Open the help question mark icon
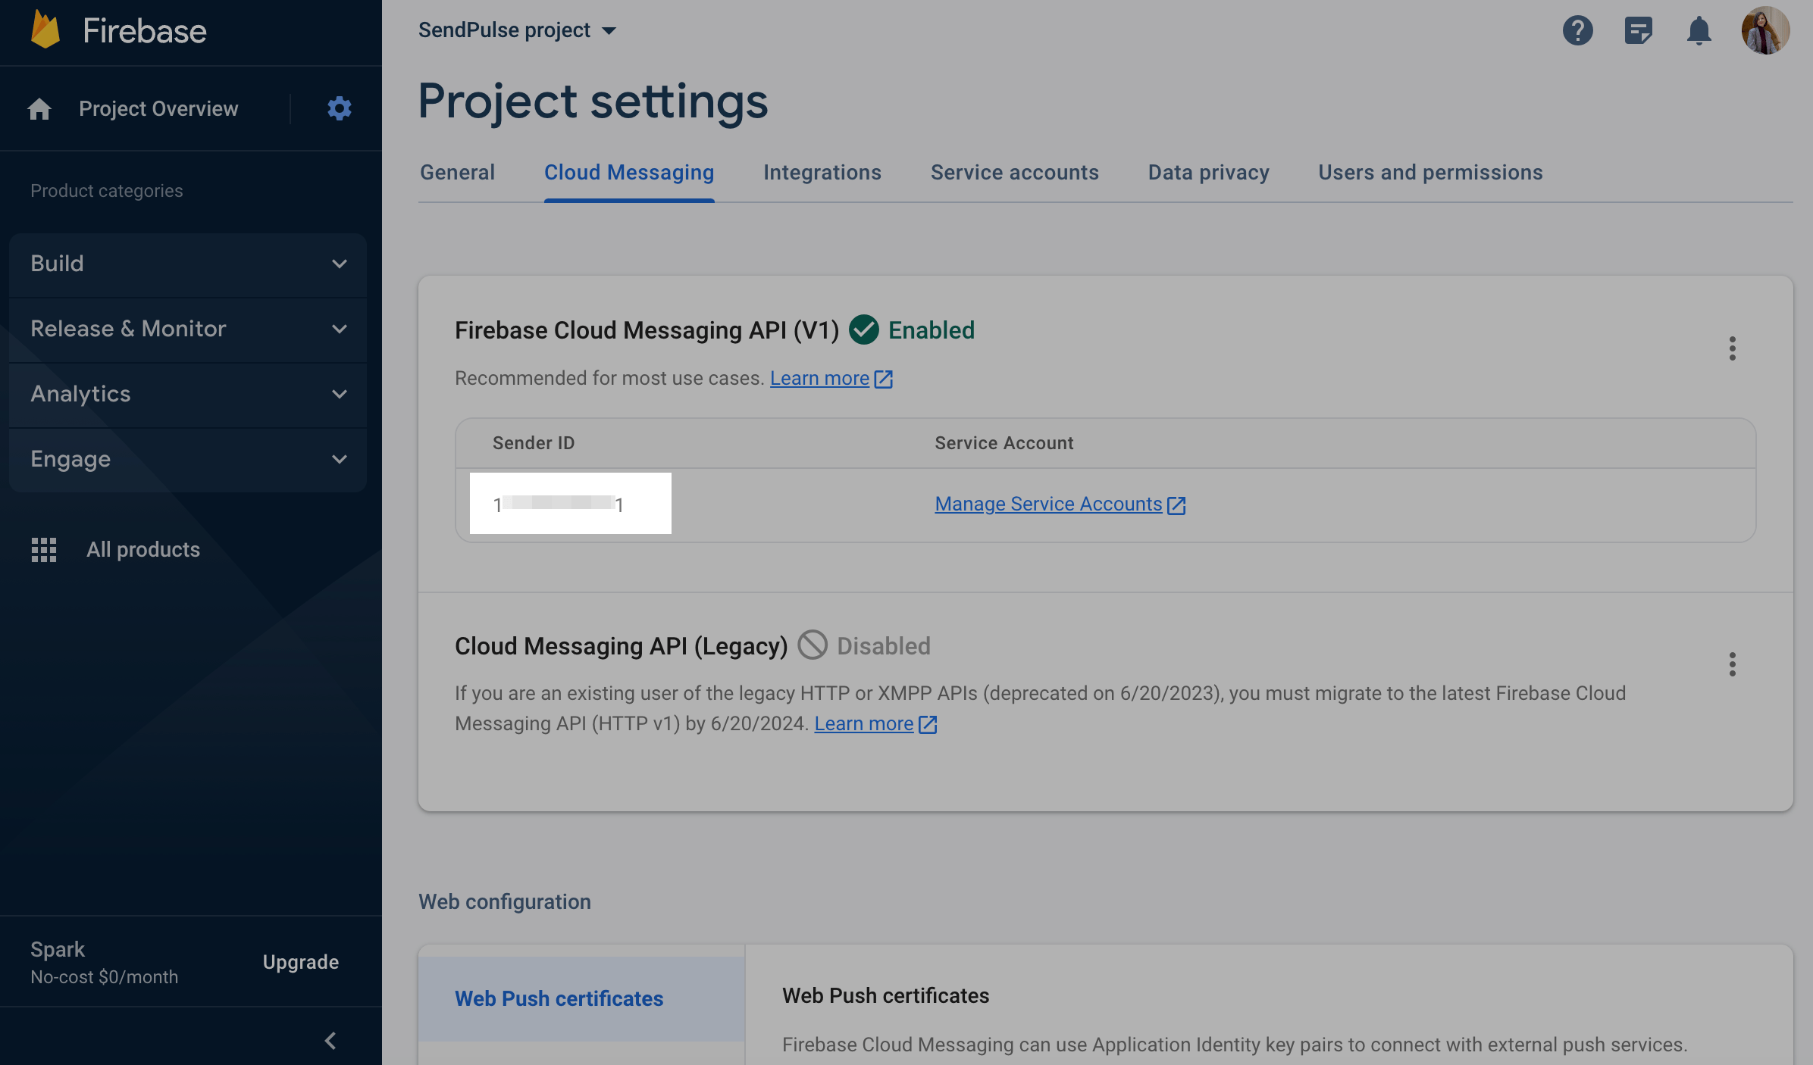Image resolution: width=1813 pixels, height=1065 pixels. pyautogui.click(x=1577, y=31)
